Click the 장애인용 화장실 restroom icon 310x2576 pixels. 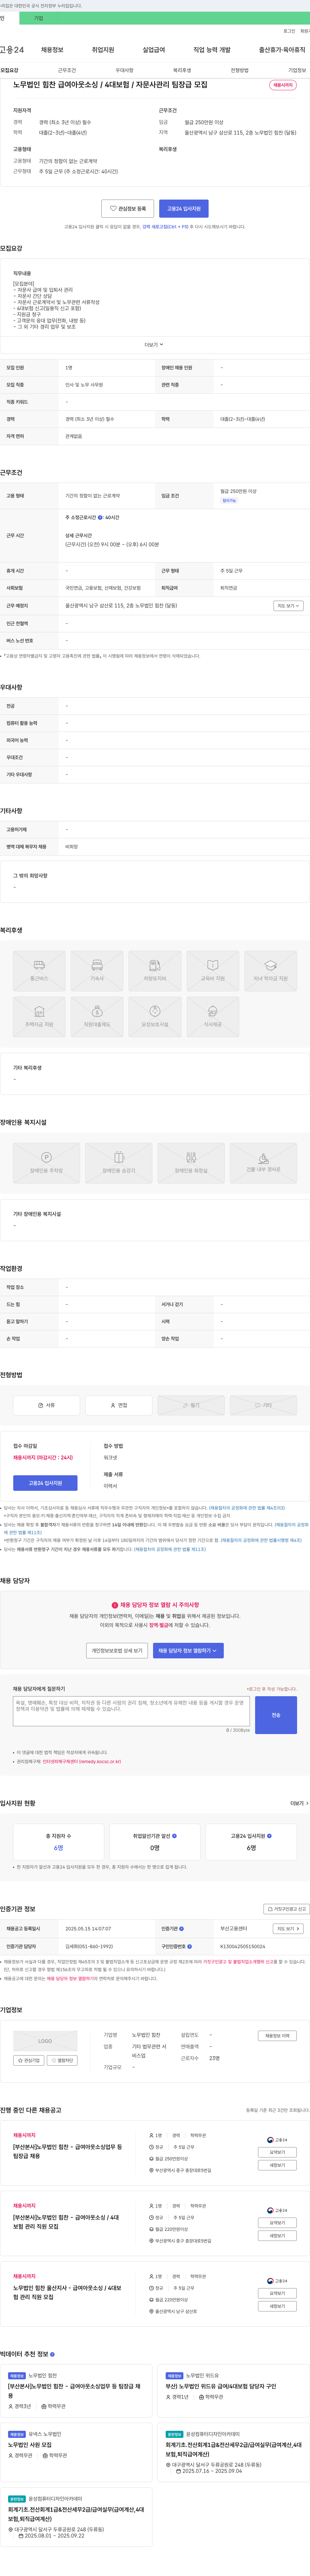coord(191,1163)
